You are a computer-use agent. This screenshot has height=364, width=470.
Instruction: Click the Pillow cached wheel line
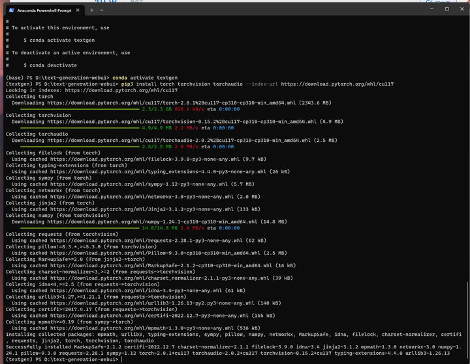(149, 253)
